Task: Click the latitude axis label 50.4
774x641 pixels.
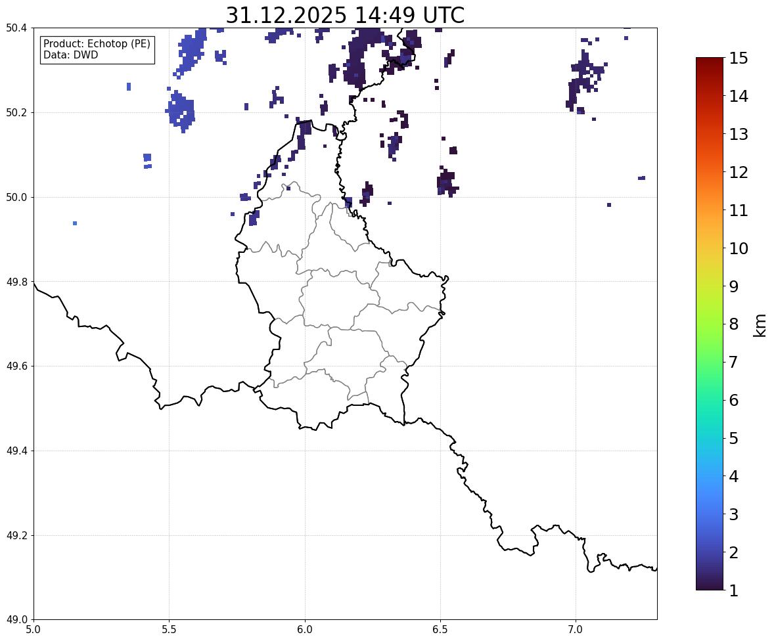Action: tap(16, 28)
